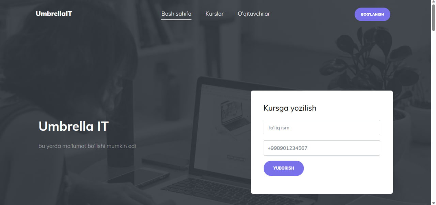Click the vertical scrollbar thumb
436x205 pixels.
433,18
